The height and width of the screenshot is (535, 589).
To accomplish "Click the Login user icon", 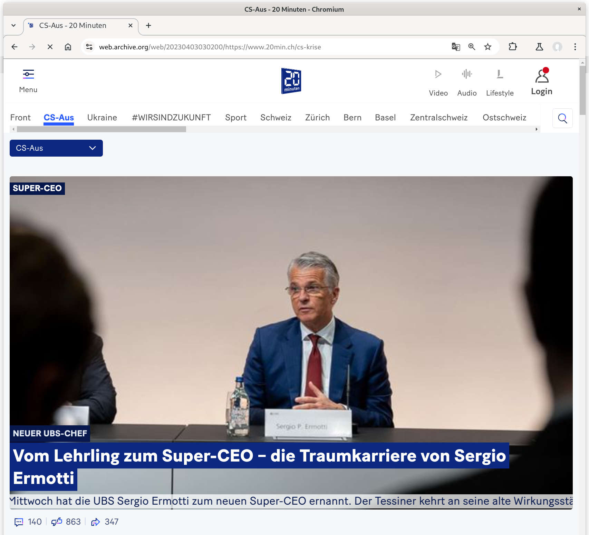I will [x=542, y=75].
